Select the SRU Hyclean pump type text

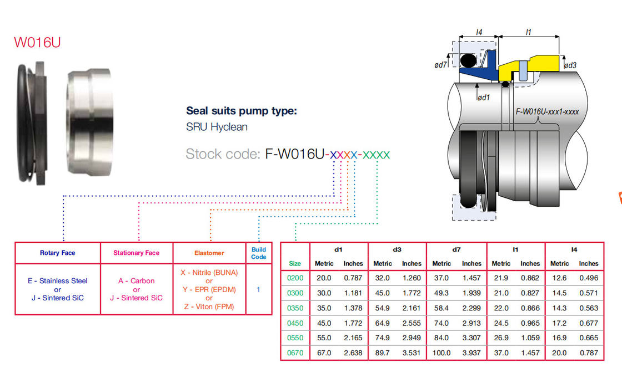click(x=217, y=127)
